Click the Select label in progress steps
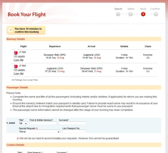This screenshot has width=168, height=153. [x=131, y=9]
